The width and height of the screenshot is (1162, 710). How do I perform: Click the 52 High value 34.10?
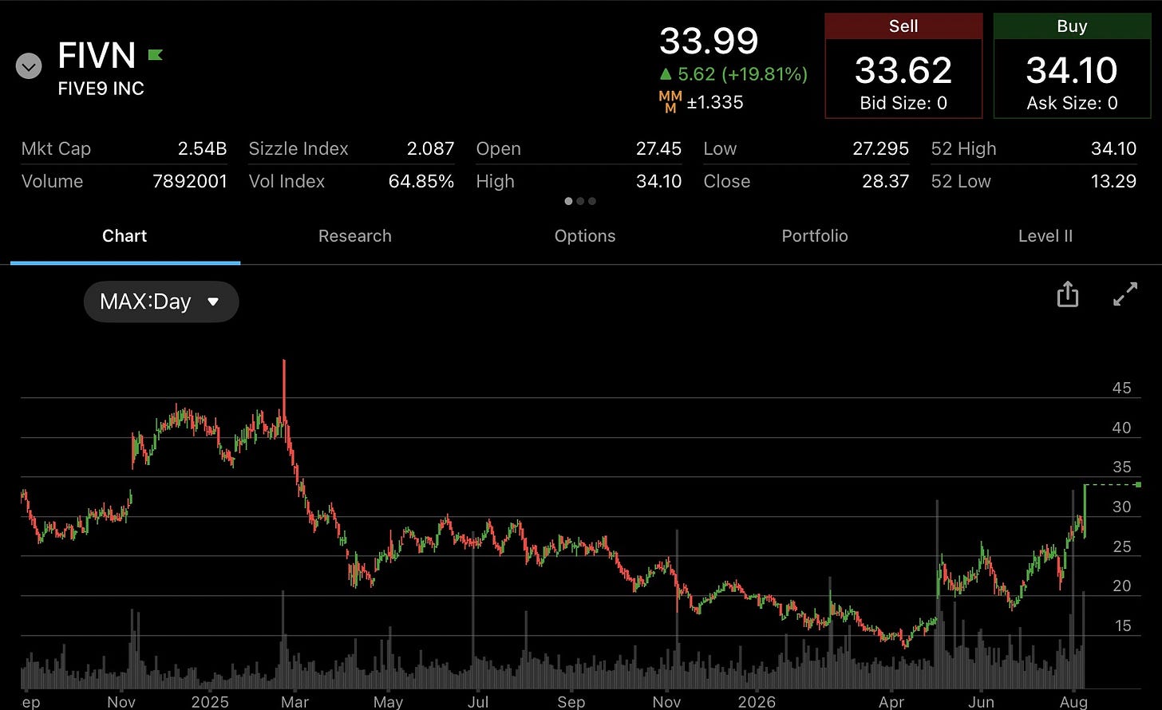[x=1113, y=148]
